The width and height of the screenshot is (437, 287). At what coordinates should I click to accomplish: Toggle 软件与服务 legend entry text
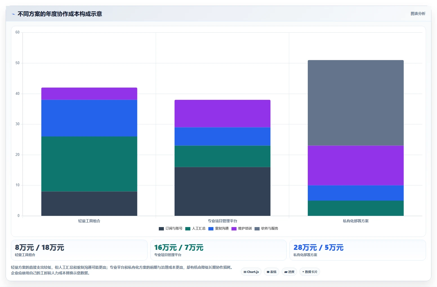coord(270,228)
